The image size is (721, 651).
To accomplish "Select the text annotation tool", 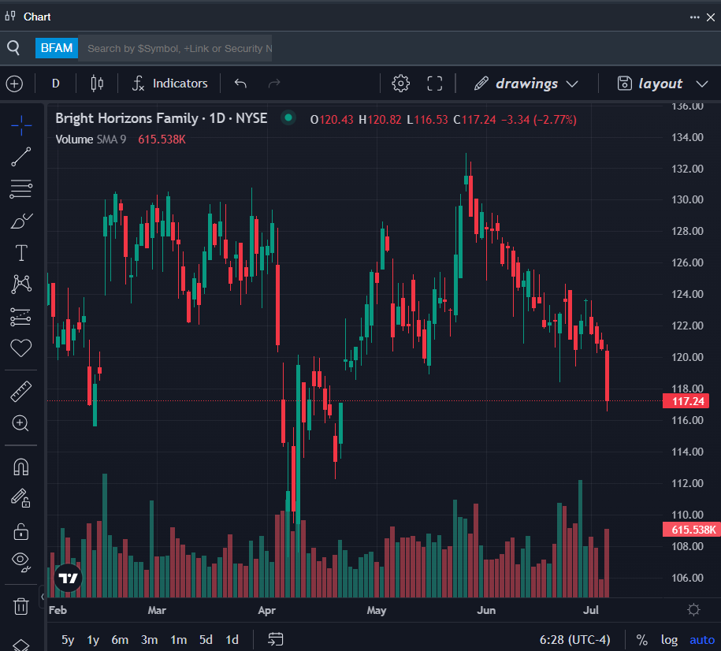I will [21, 252].
